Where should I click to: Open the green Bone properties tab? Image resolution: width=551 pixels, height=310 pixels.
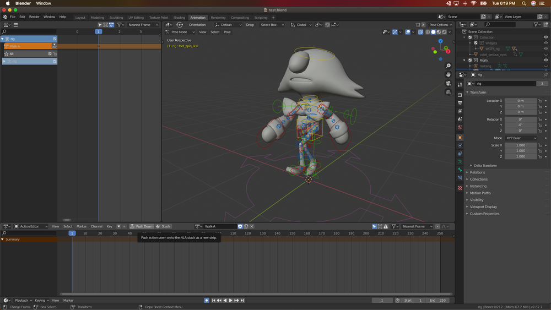tap(460, 170)
